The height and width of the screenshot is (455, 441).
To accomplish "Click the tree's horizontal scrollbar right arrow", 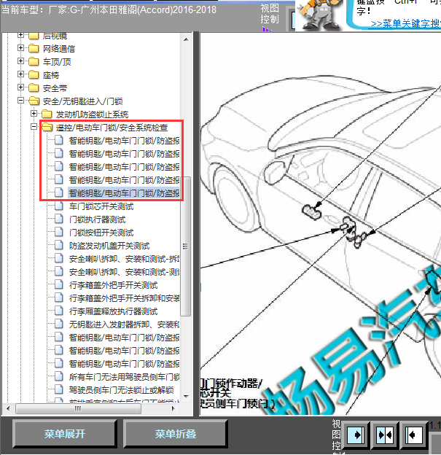I will [173, 408].
